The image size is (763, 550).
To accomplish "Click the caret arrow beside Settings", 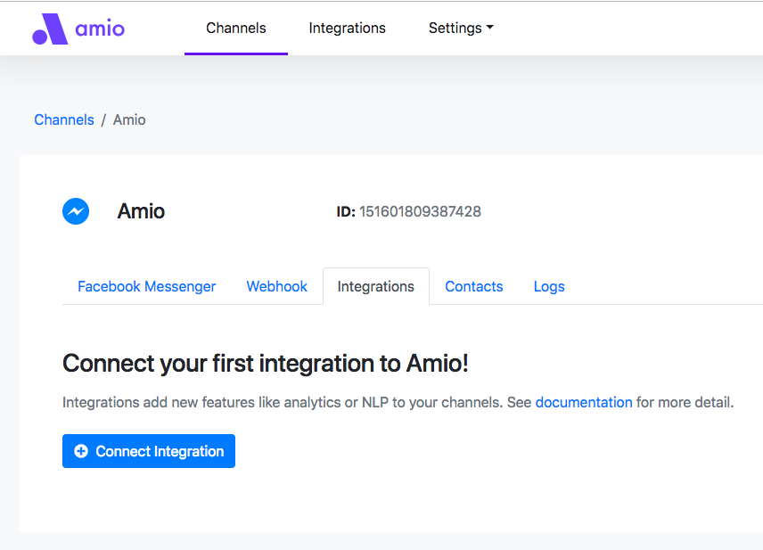I will (x=490, y=28).
